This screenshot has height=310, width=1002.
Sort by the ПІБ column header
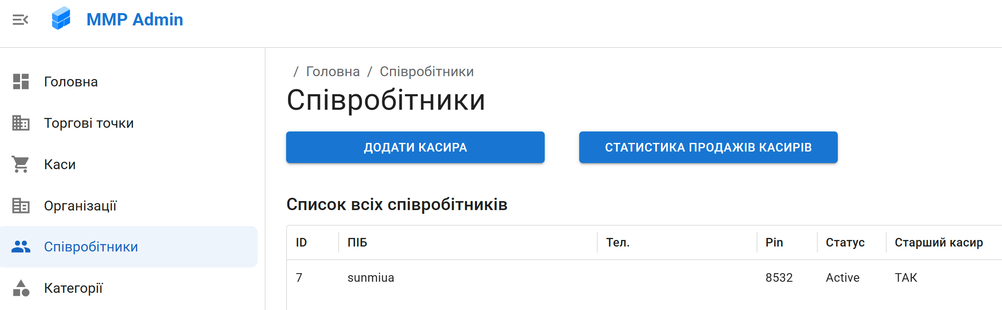357,242
